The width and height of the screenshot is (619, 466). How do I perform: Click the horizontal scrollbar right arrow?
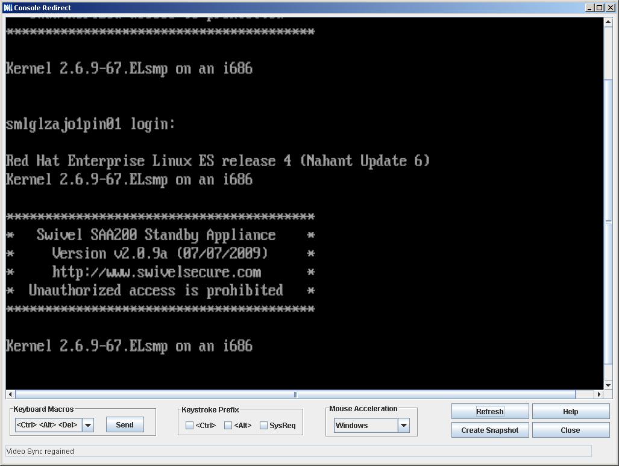tap(599, 394)
